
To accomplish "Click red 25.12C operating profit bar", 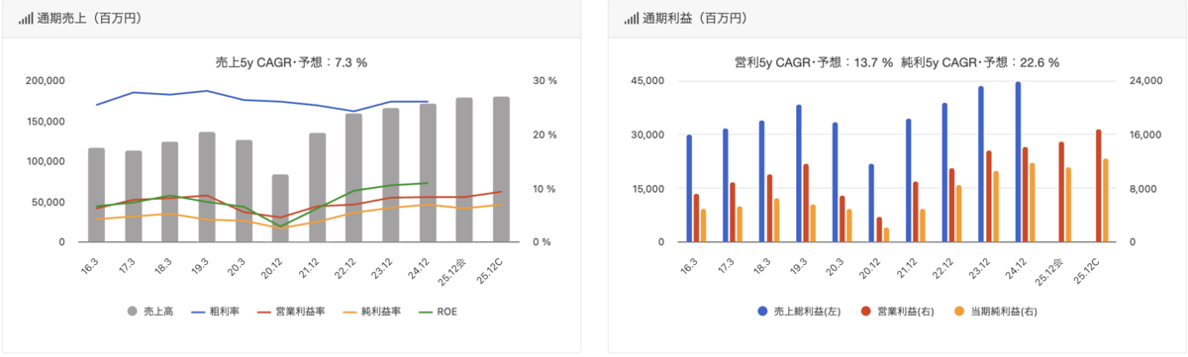I will click(1098, 186).
